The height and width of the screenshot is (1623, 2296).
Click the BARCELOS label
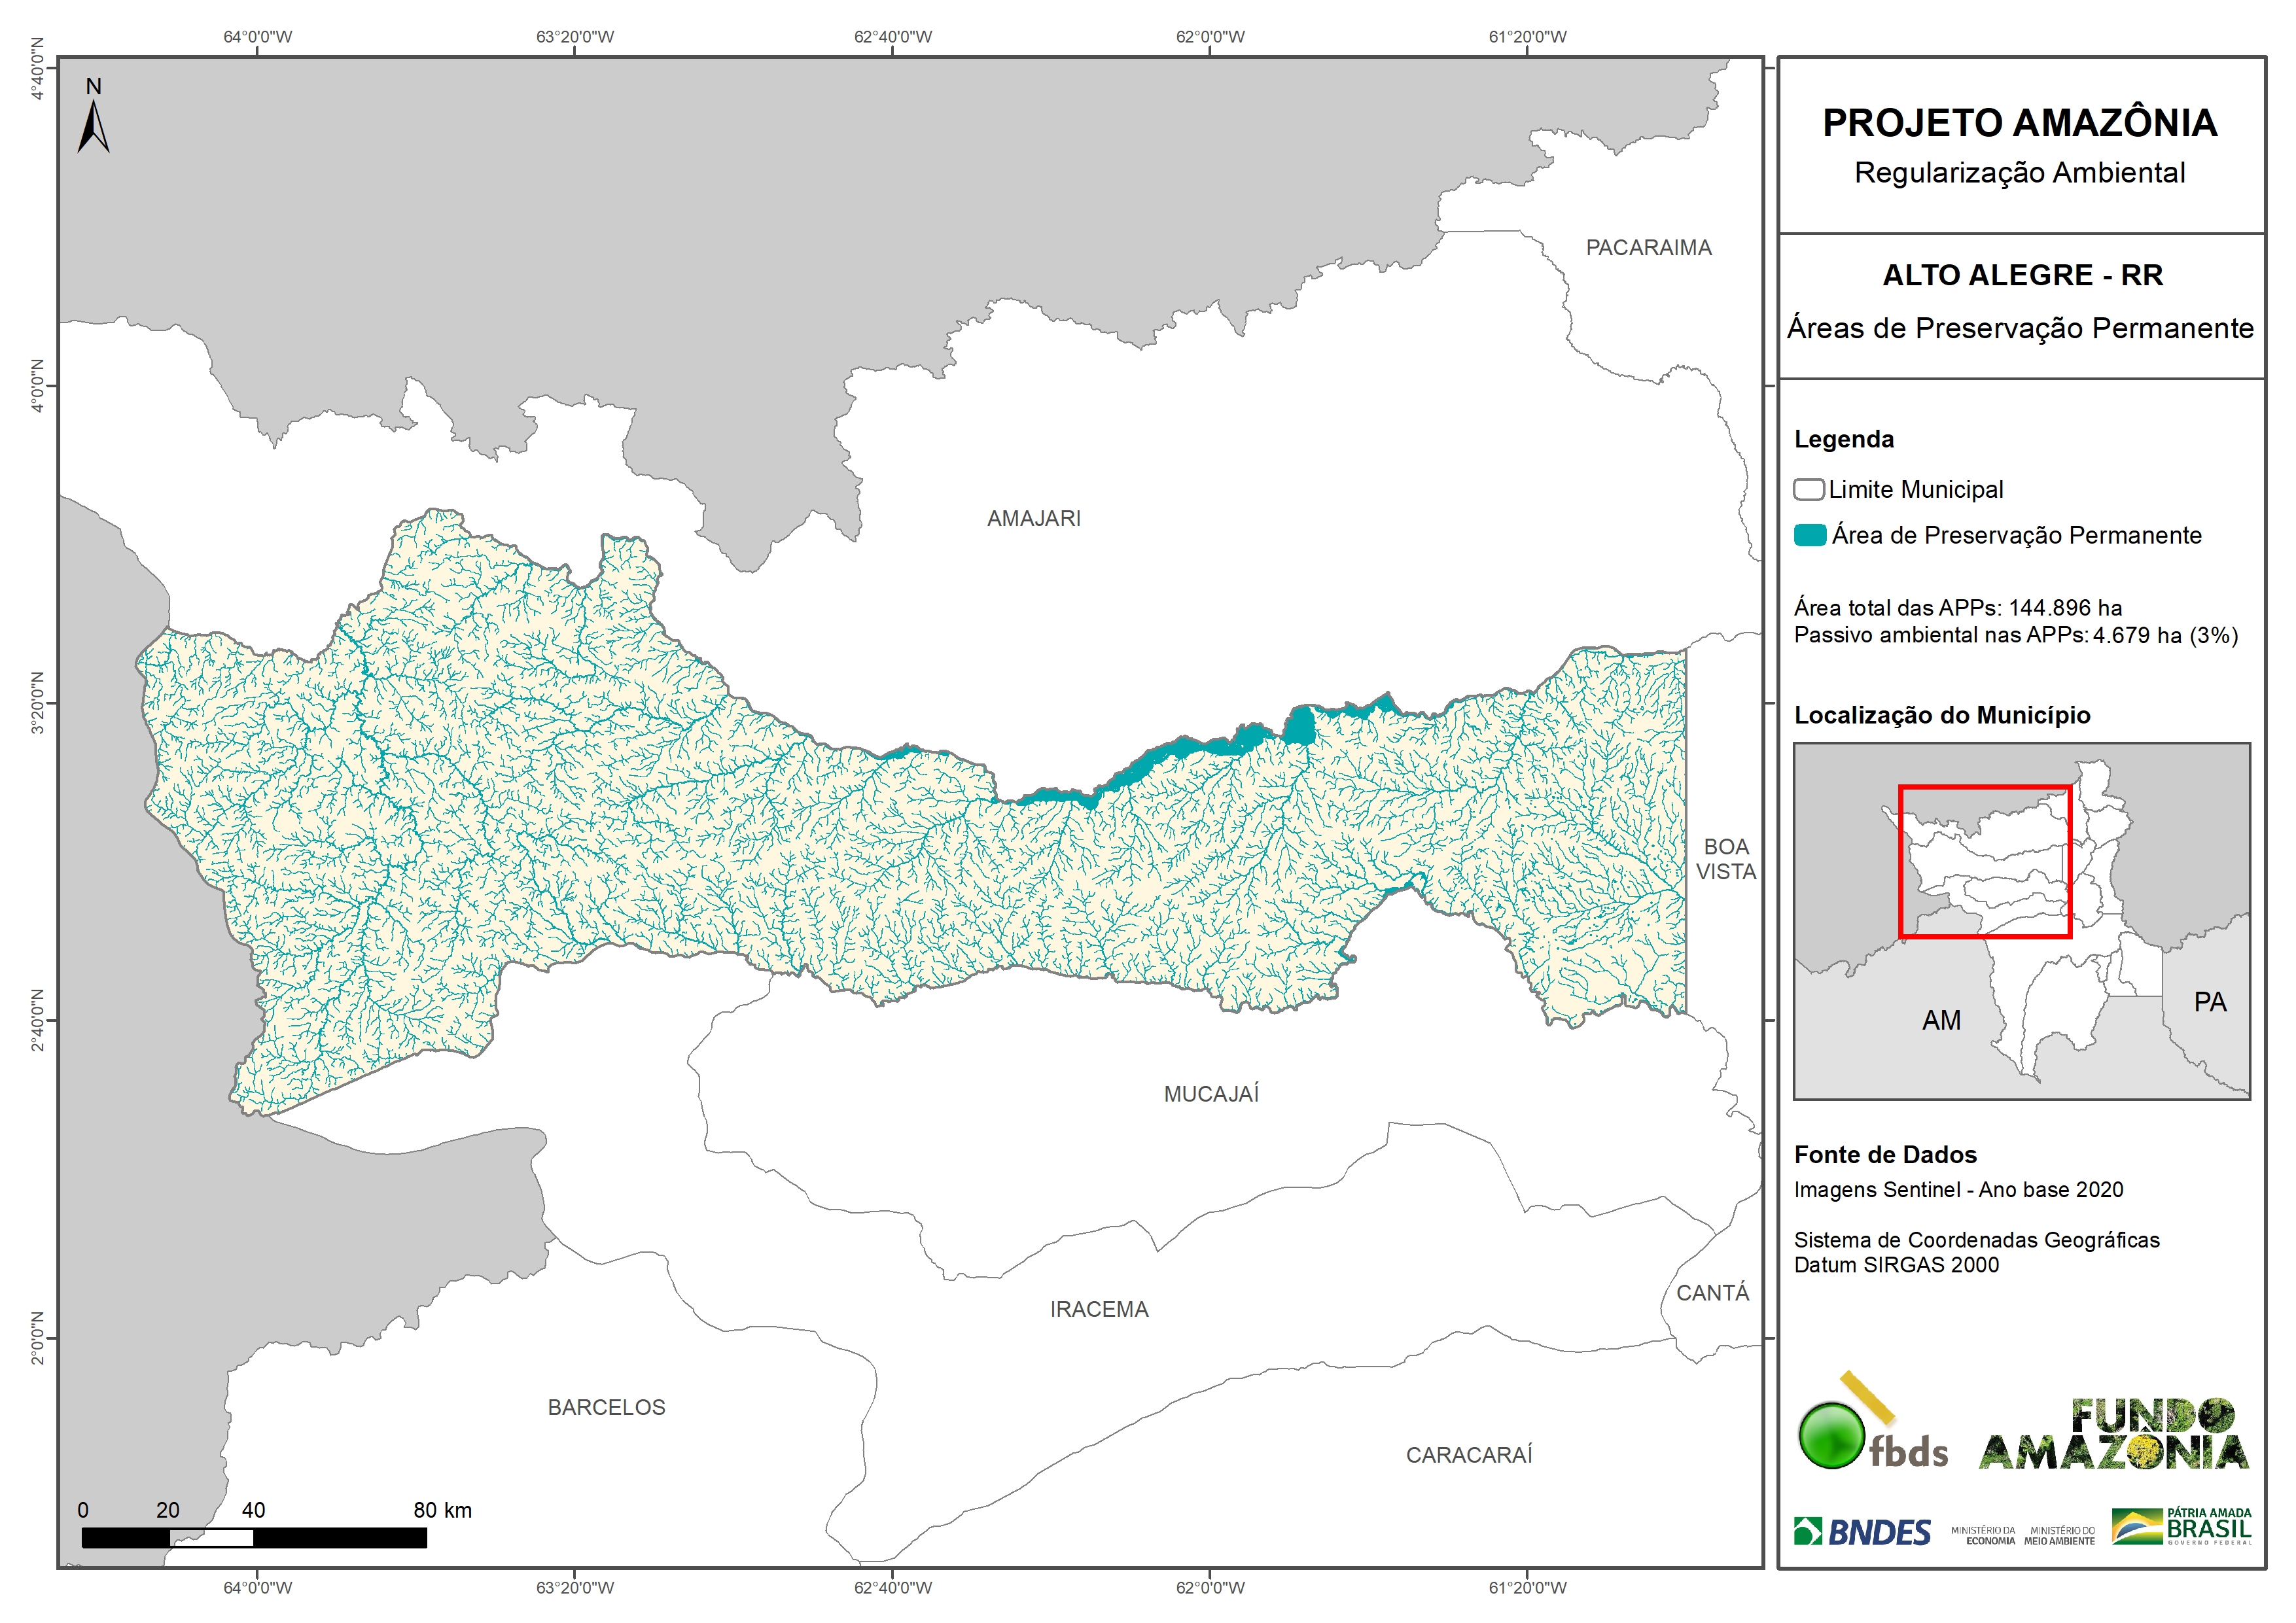[606, 1407]
